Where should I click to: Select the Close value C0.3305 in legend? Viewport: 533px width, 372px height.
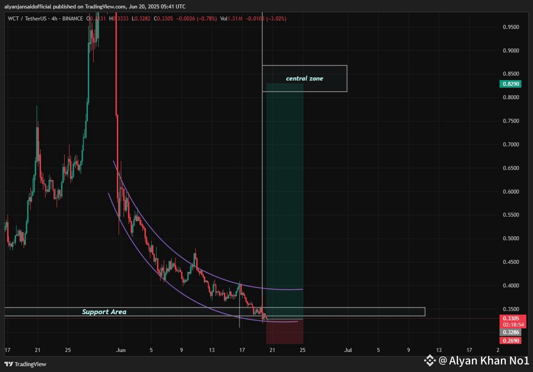(x=163, y=19)
